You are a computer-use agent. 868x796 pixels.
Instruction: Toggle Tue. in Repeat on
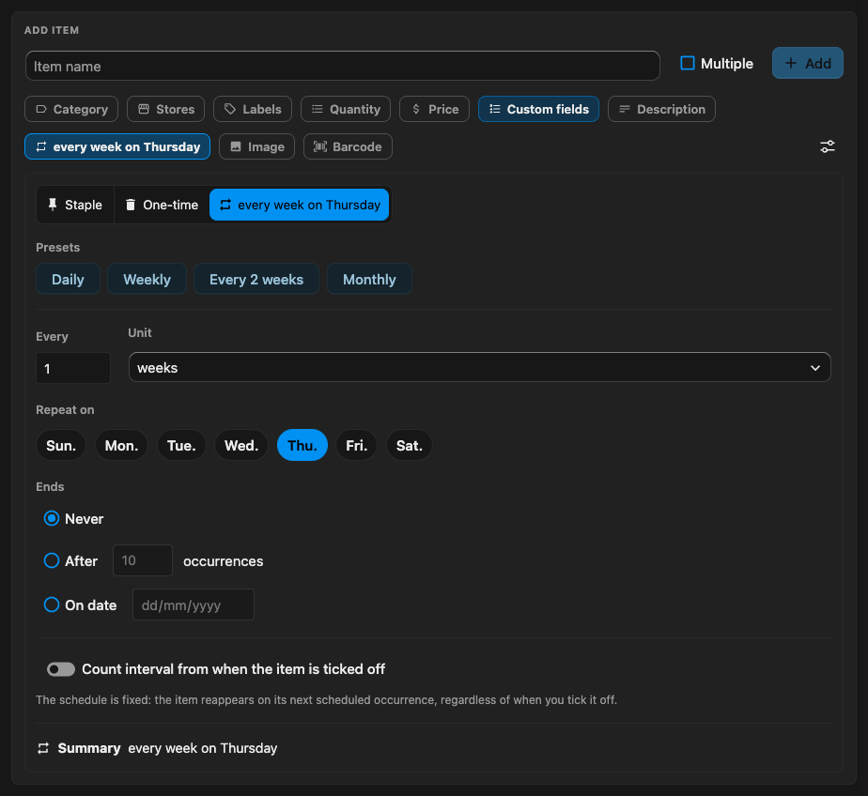[x=181, y=445]
